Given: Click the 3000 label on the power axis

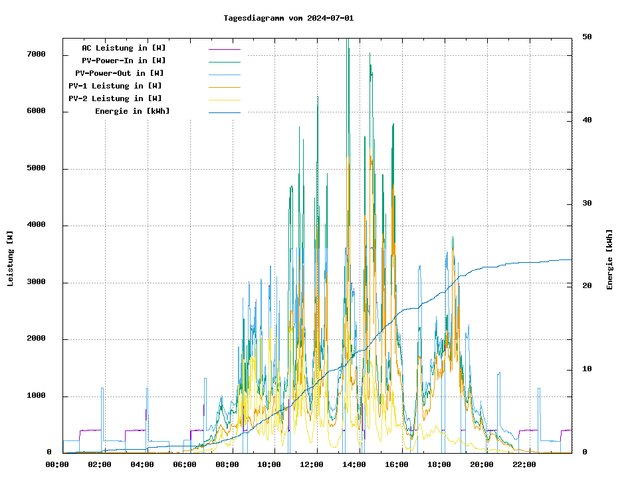Looking at the screenshot, I should click(x=36, y=282).
